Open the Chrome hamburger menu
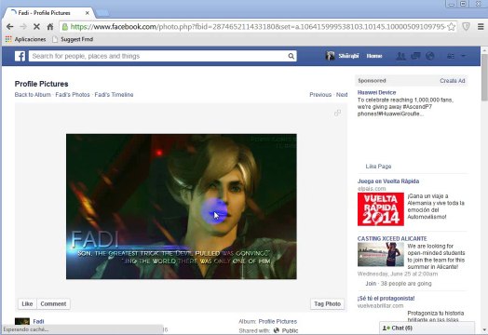The width and height of the screenshot is (488, 335). [x=481, y=27]
